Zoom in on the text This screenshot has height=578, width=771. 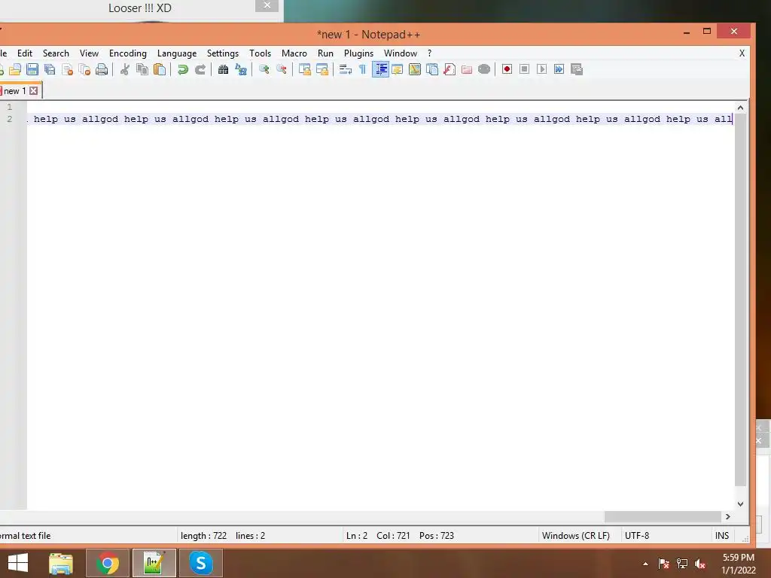click(x=264, y=69)
